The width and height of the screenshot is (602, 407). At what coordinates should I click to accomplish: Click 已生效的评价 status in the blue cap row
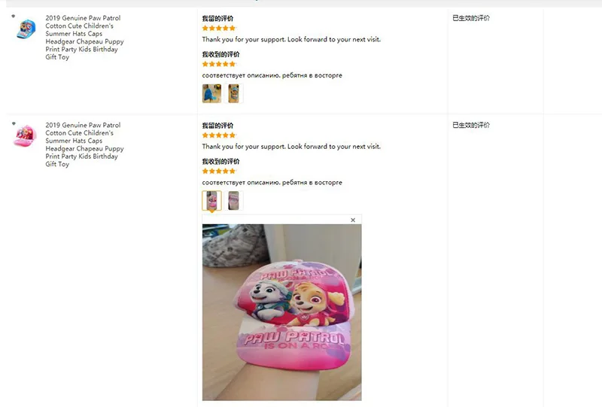click(471, 18)
